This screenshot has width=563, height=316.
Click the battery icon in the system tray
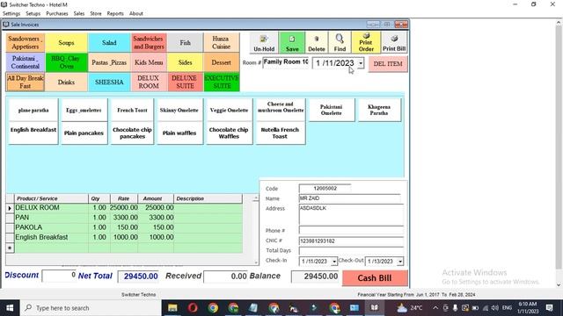click(x=475, y=308)
